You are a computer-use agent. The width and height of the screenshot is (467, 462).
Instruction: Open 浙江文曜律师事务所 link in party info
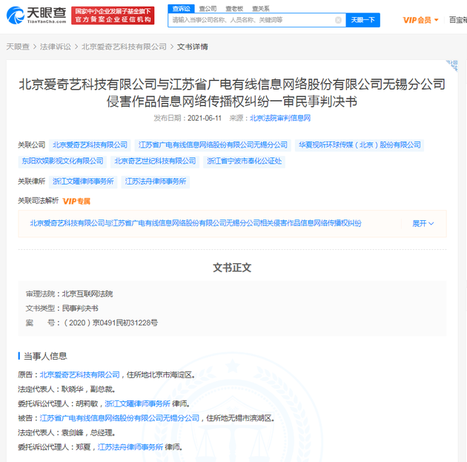coord(137,403)
